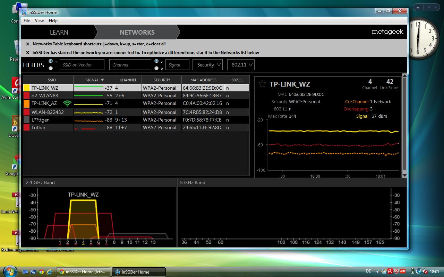444x277 pixels.
Task: Select the o2-WLAN83 network row
Action: [136, 96]
